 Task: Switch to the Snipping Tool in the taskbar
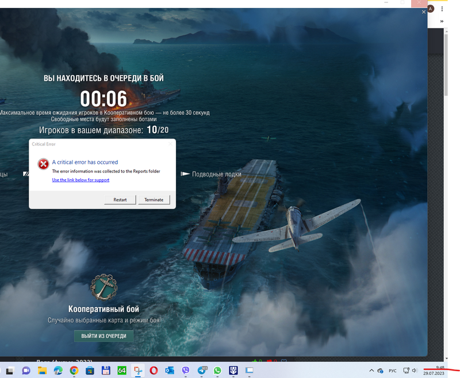(x=137, y=371)
